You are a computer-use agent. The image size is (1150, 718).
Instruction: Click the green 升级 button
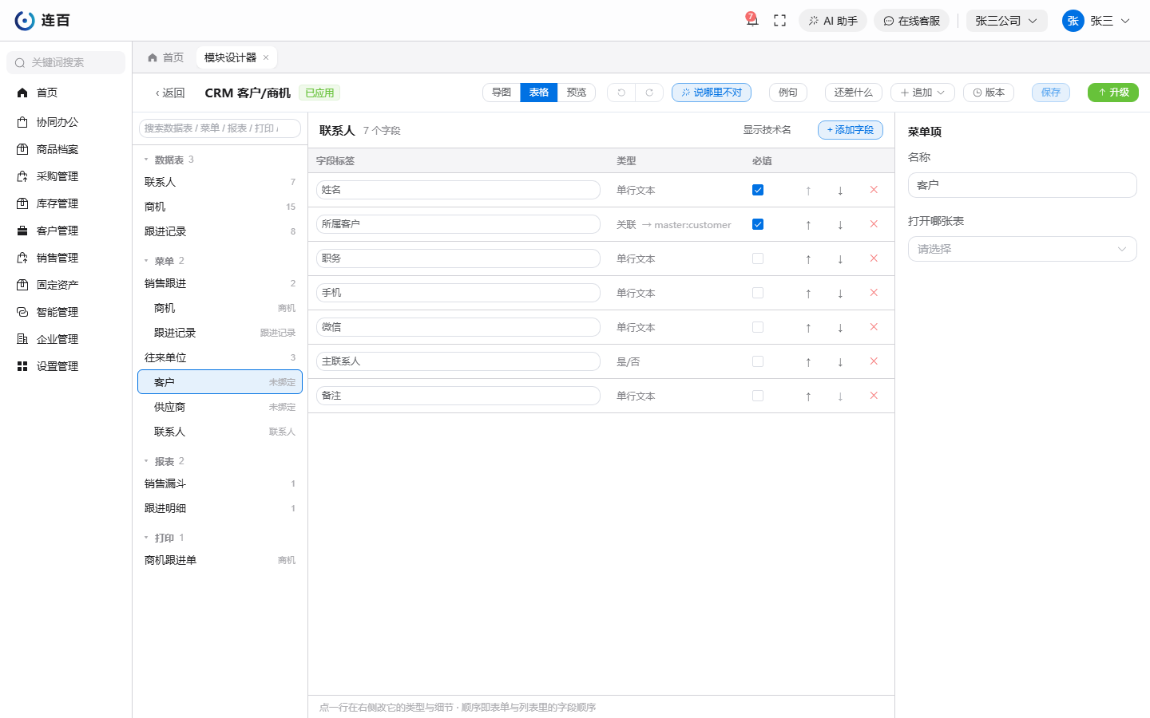(x=1113, y=93)
